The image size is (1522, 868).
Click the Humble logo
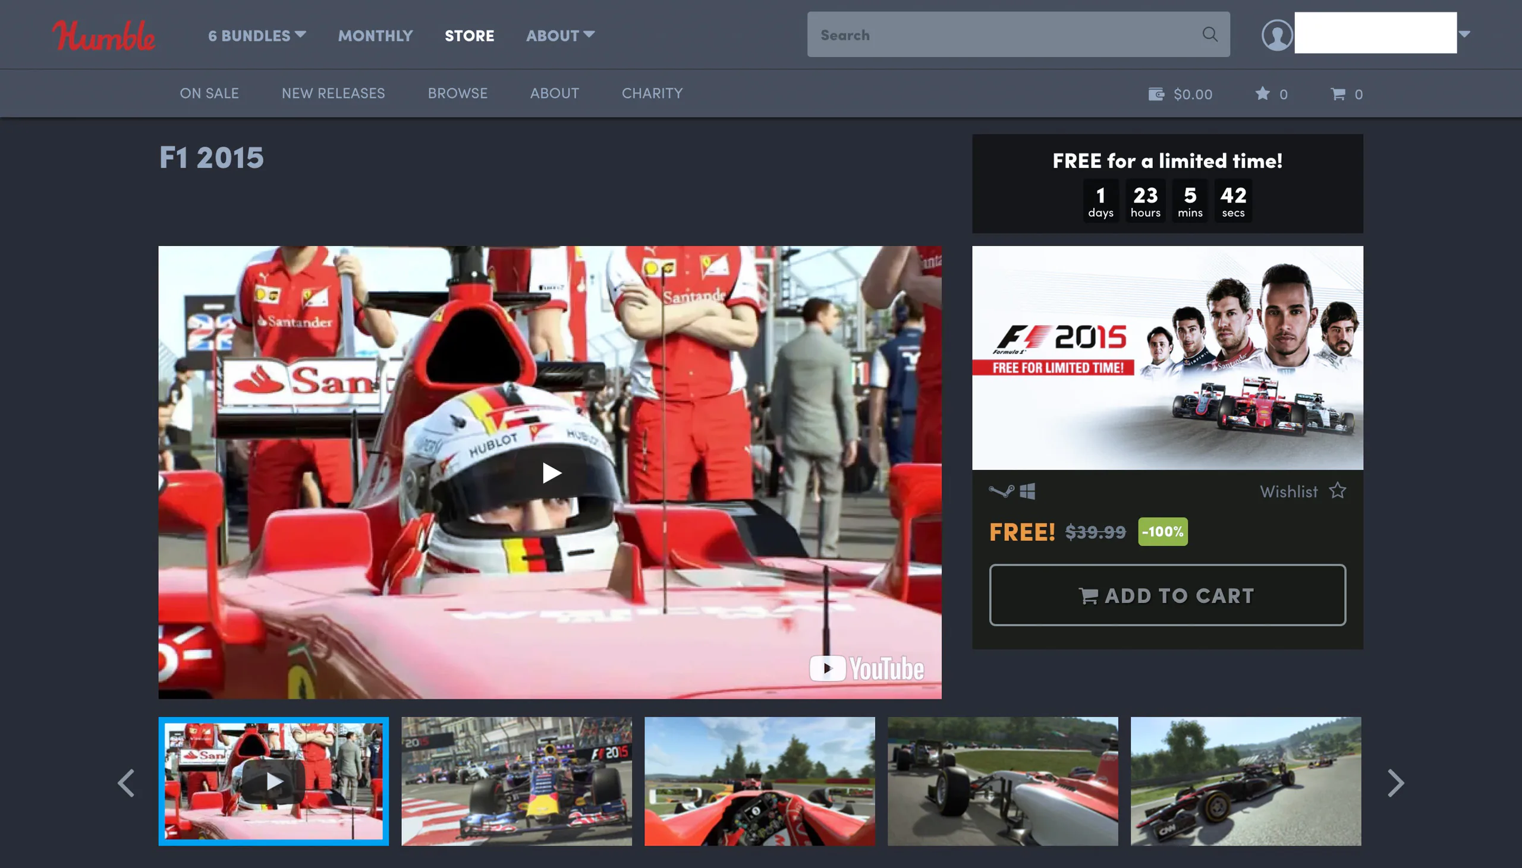[104, 34]
